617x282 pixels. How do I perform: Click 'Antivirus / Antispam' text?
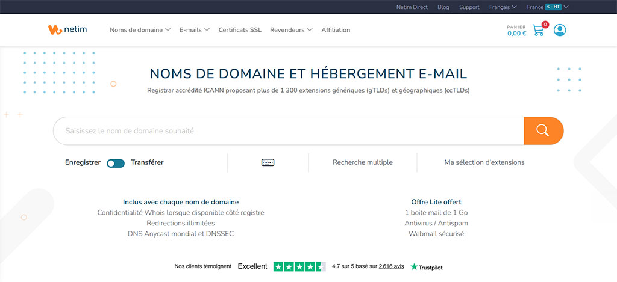(436, 223)
